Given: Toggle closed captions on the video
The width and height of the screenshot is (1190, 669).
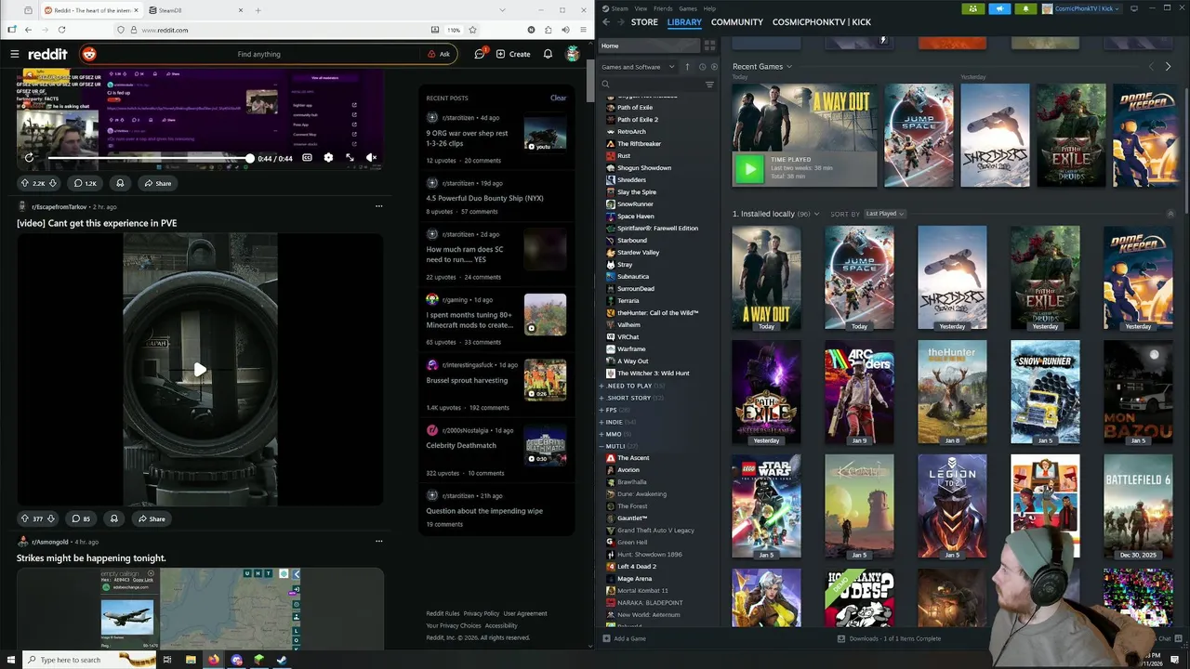Looking at the screenshot, I should click(x=307, y=158).
